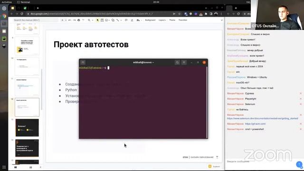304x171 pixels.
Task: Open new slide layout dropdown arrow
Action: click(x=66, y=20)
